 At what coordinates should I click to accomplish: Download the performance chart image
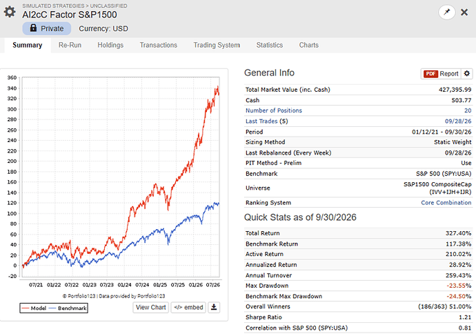point(214,307)
